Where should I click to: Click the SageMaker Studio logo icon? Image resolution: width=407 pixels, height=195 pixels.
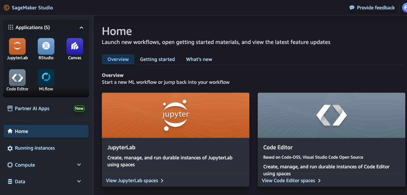coord(7,8)
